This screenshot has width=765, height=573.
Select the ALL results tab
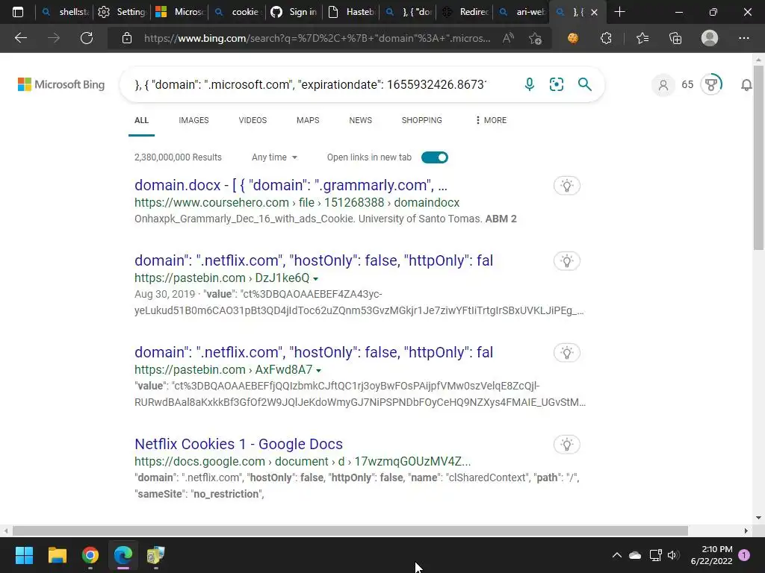click(141, 120)
